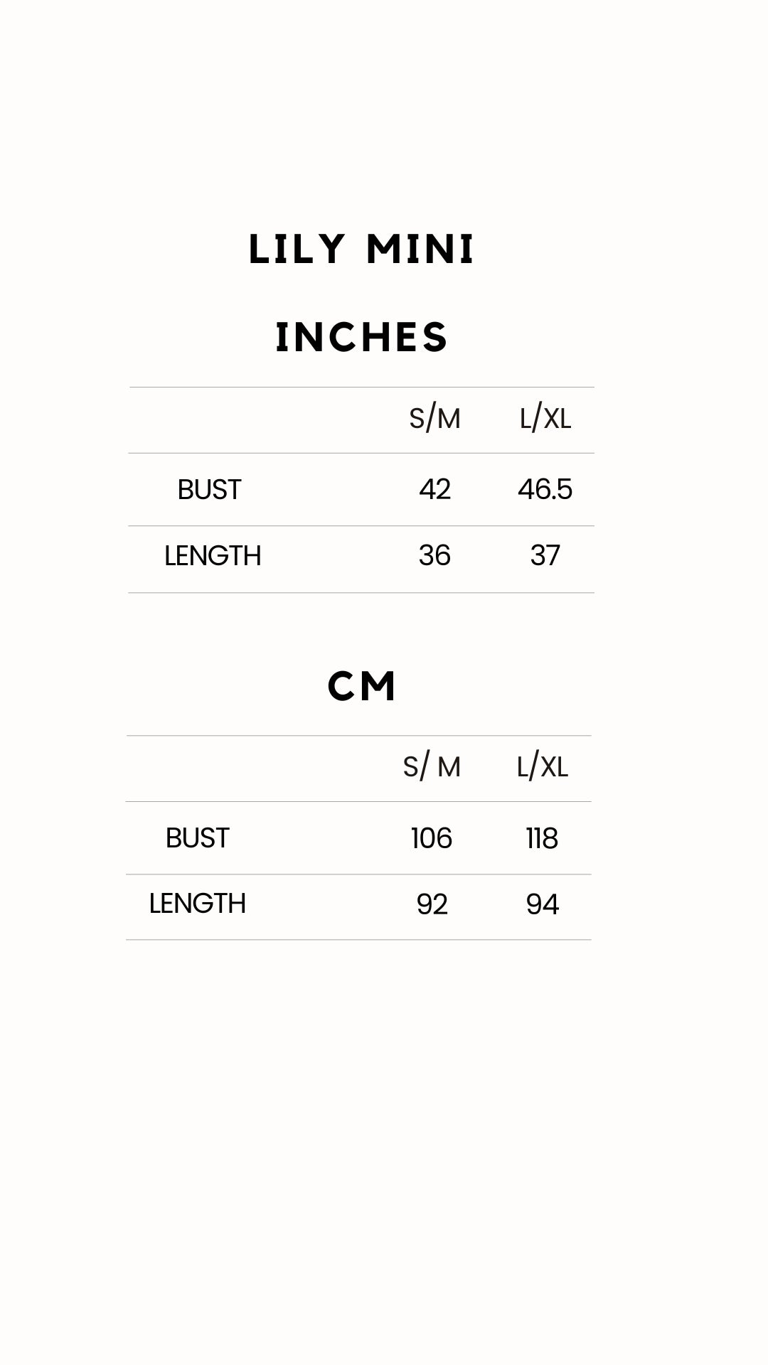768x1365 pixels.
Task: Select BUST row label in CM table
Action: (197, 838)
